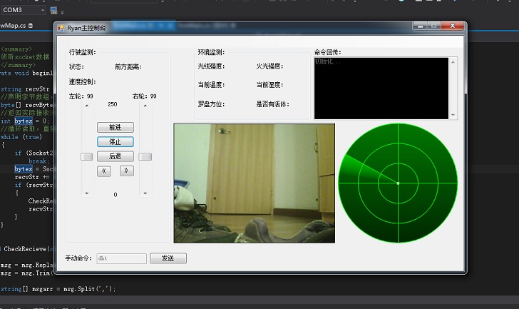
Task: Minimize the Ryan主控制台 window
Action: click(421, 26)
